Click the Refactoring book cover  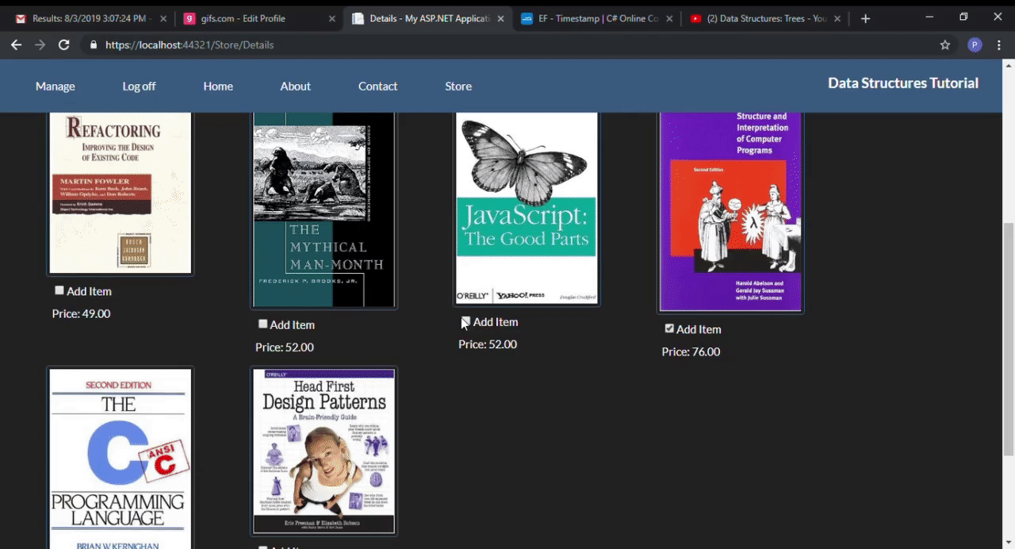point(121,193)
